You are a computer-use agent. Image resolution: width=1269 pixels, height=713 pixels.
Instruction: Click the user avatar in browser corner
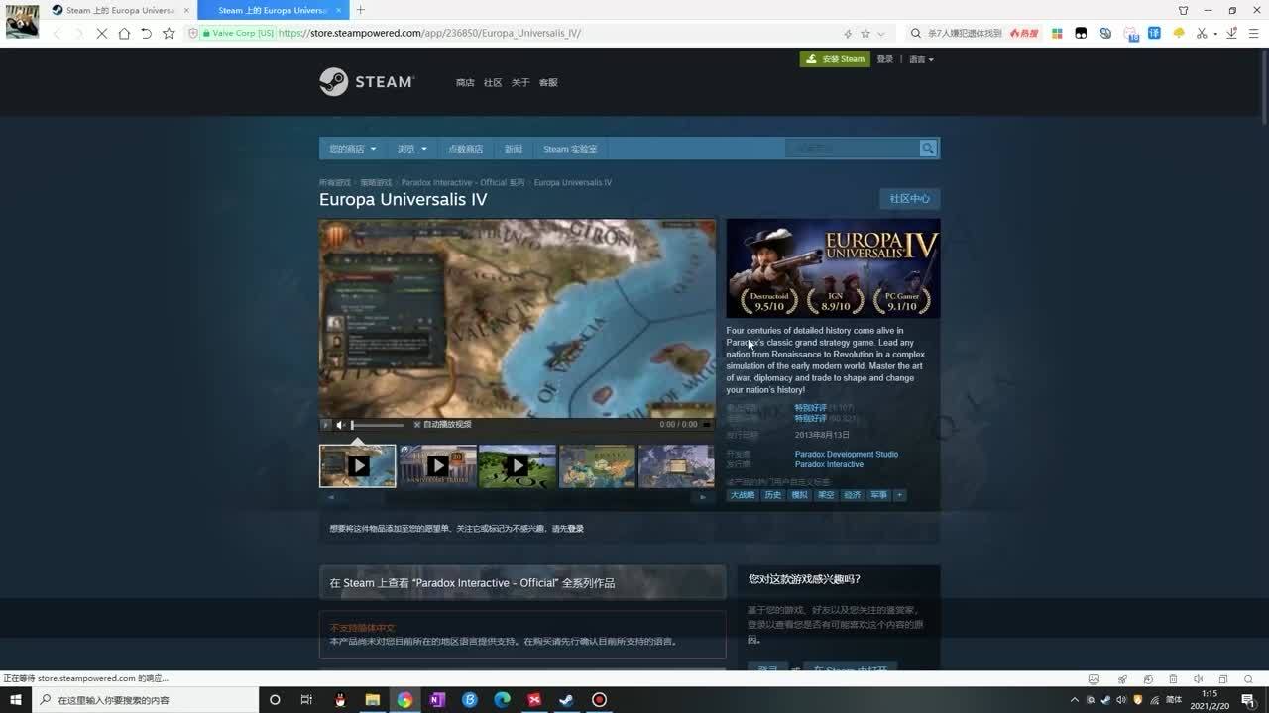[x=22, y=22]
